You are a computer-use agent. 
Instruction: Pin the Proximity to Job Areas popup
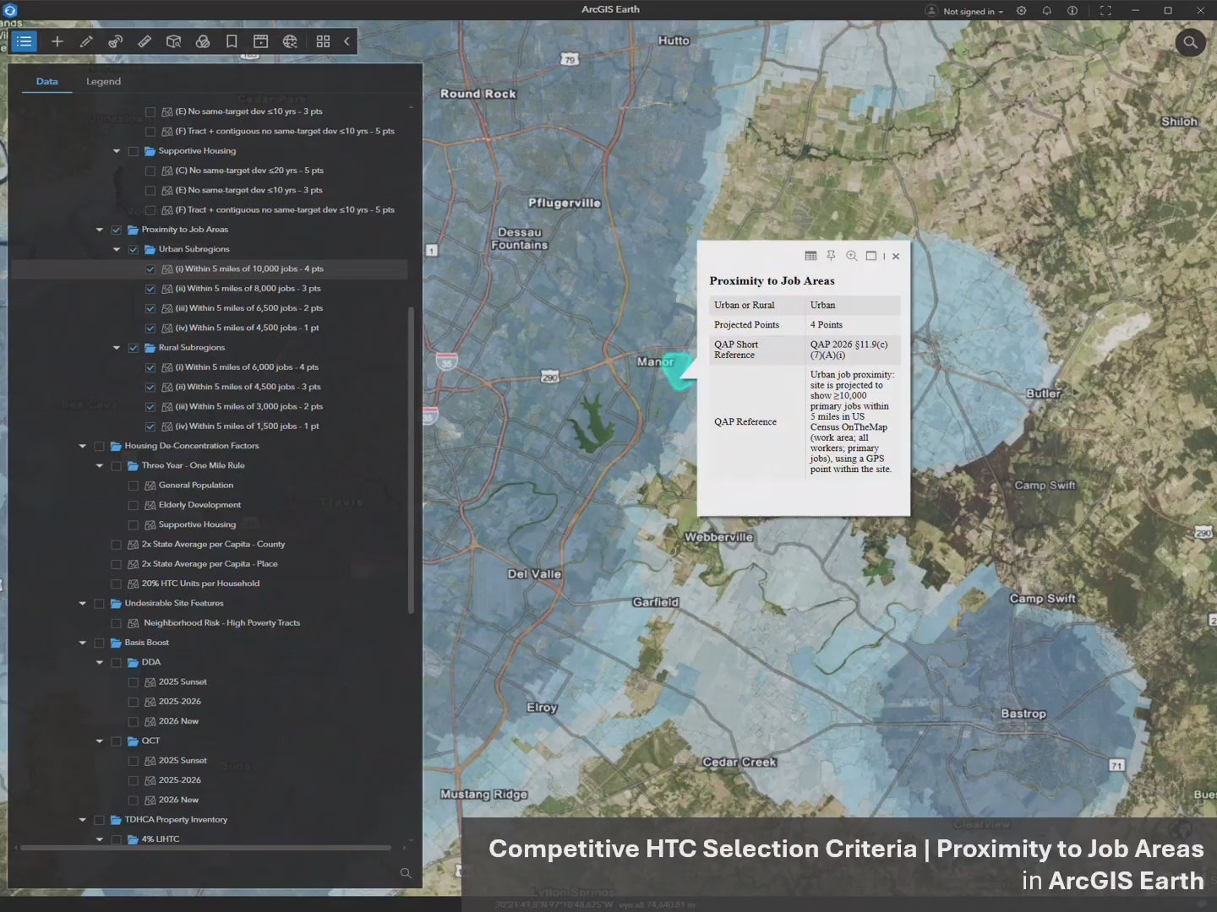click(831, 256)
